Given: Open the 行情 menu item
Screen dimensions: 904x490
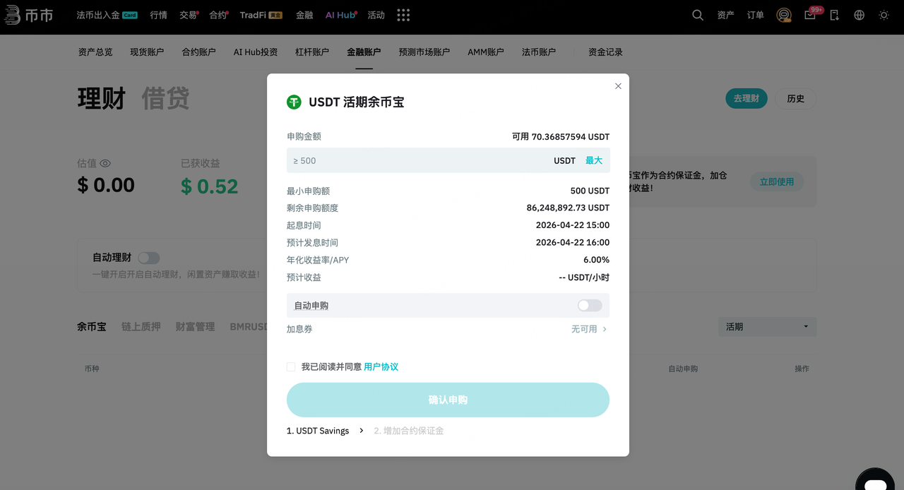Looking at the screenshot, I should [x=158, y=15].
